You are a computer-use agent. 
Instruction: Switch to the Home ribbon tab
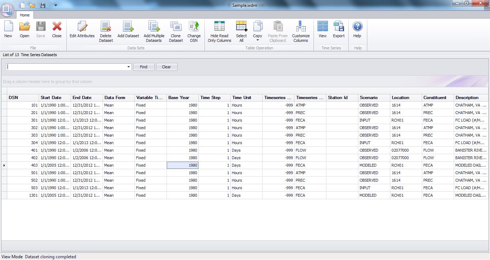click(24, 15)
